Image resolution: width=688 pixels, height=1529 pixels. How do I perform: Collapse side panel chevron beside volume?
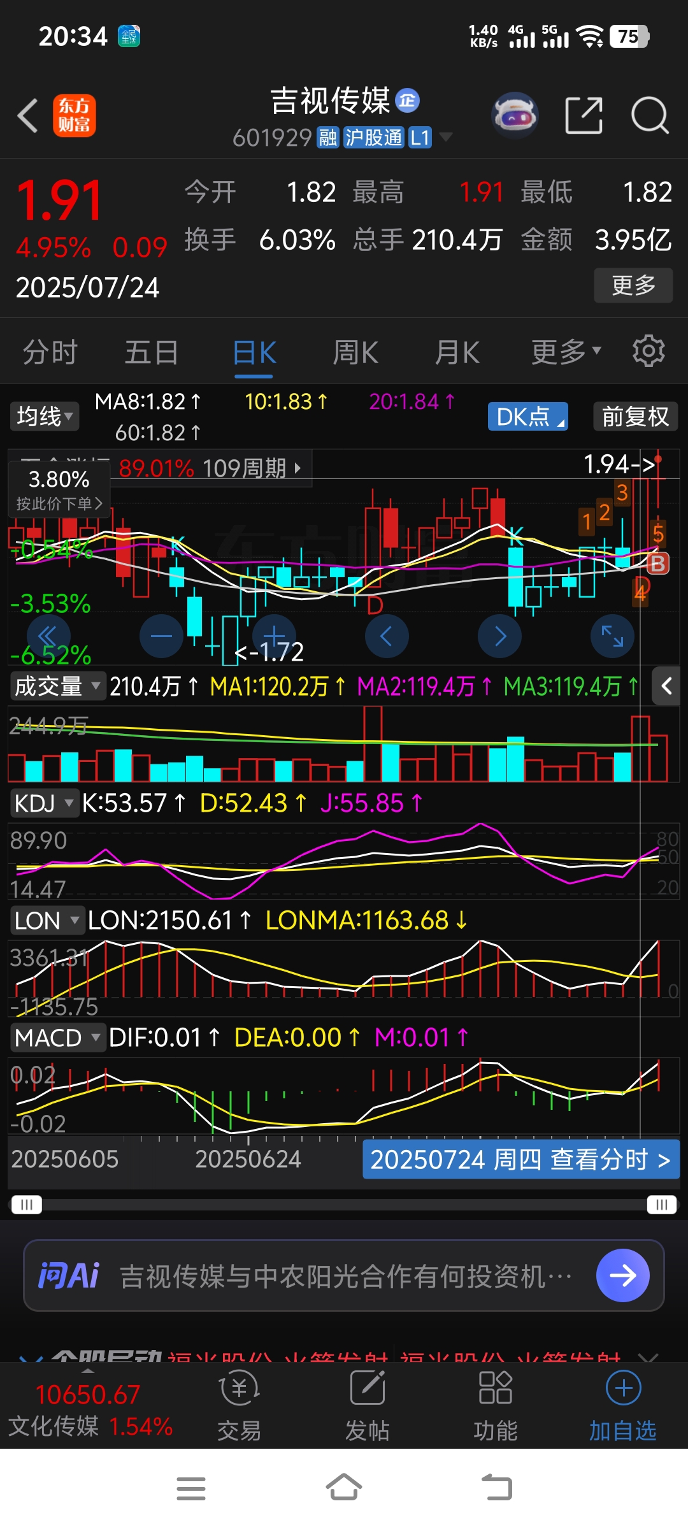click(x=666, y=686)
